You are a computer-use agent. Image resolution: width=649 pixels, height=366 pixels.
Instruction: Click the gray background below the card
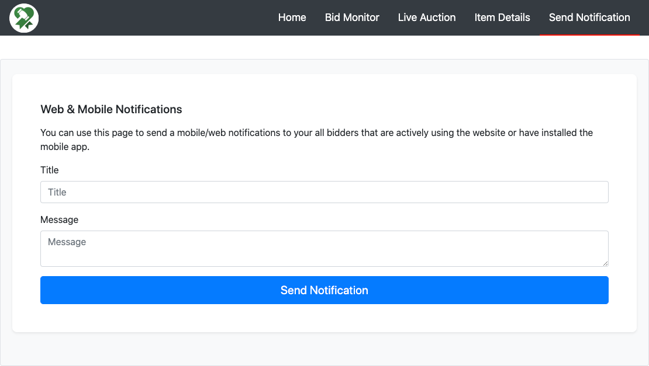coord(324,349)
